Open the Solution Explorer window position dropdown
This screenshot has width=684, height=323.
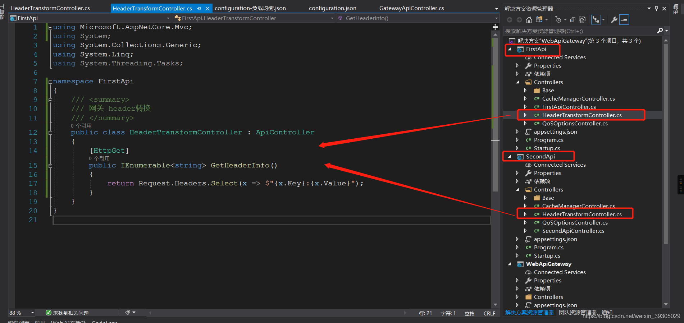pos(649,9)
